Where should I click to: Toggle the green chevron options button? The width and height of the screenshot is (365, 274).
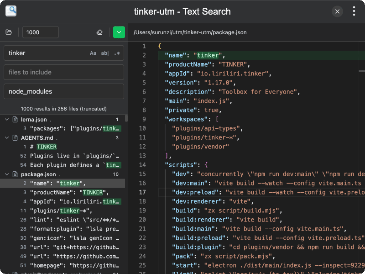(119, 32)
